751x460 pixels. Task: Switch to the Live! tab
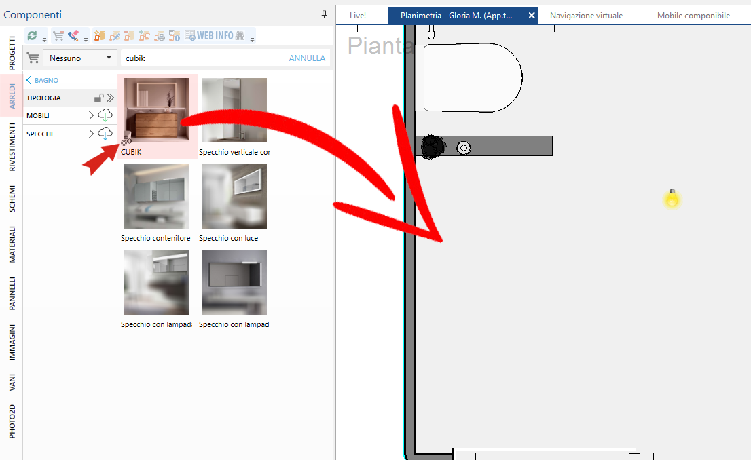[x=358, y=16]
